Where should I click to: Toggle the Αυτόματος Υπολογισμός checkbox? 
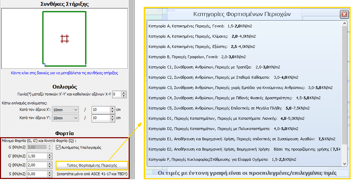[x=58, y=147]
